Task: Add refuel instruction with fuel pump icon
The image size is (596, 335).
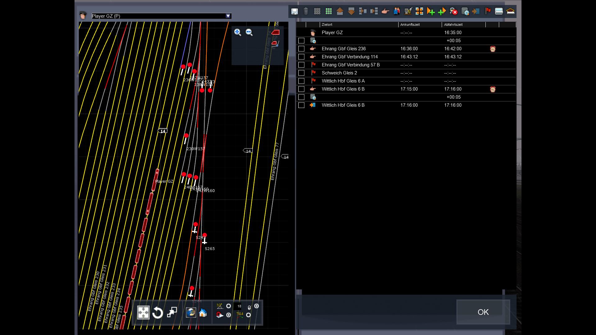Action: click(x=408, y=11)
